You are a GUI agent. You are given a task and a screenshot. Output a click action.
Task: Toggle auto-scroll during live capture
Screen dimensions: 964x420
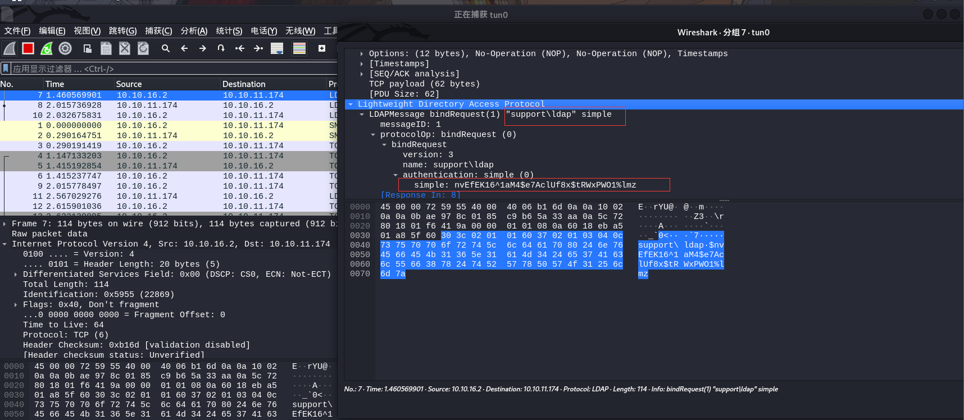point(277,49)
